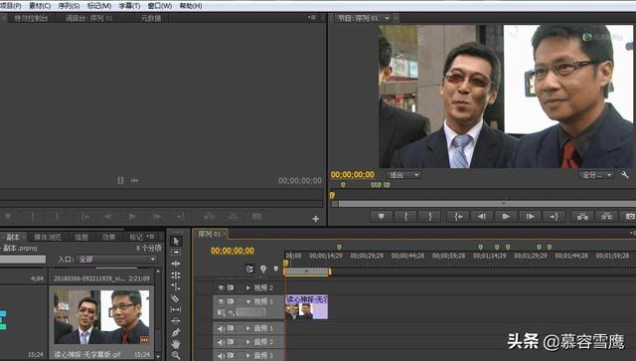Step back one frame in Program monitor
The image size is (636, 361).
[x=481, y=217]
